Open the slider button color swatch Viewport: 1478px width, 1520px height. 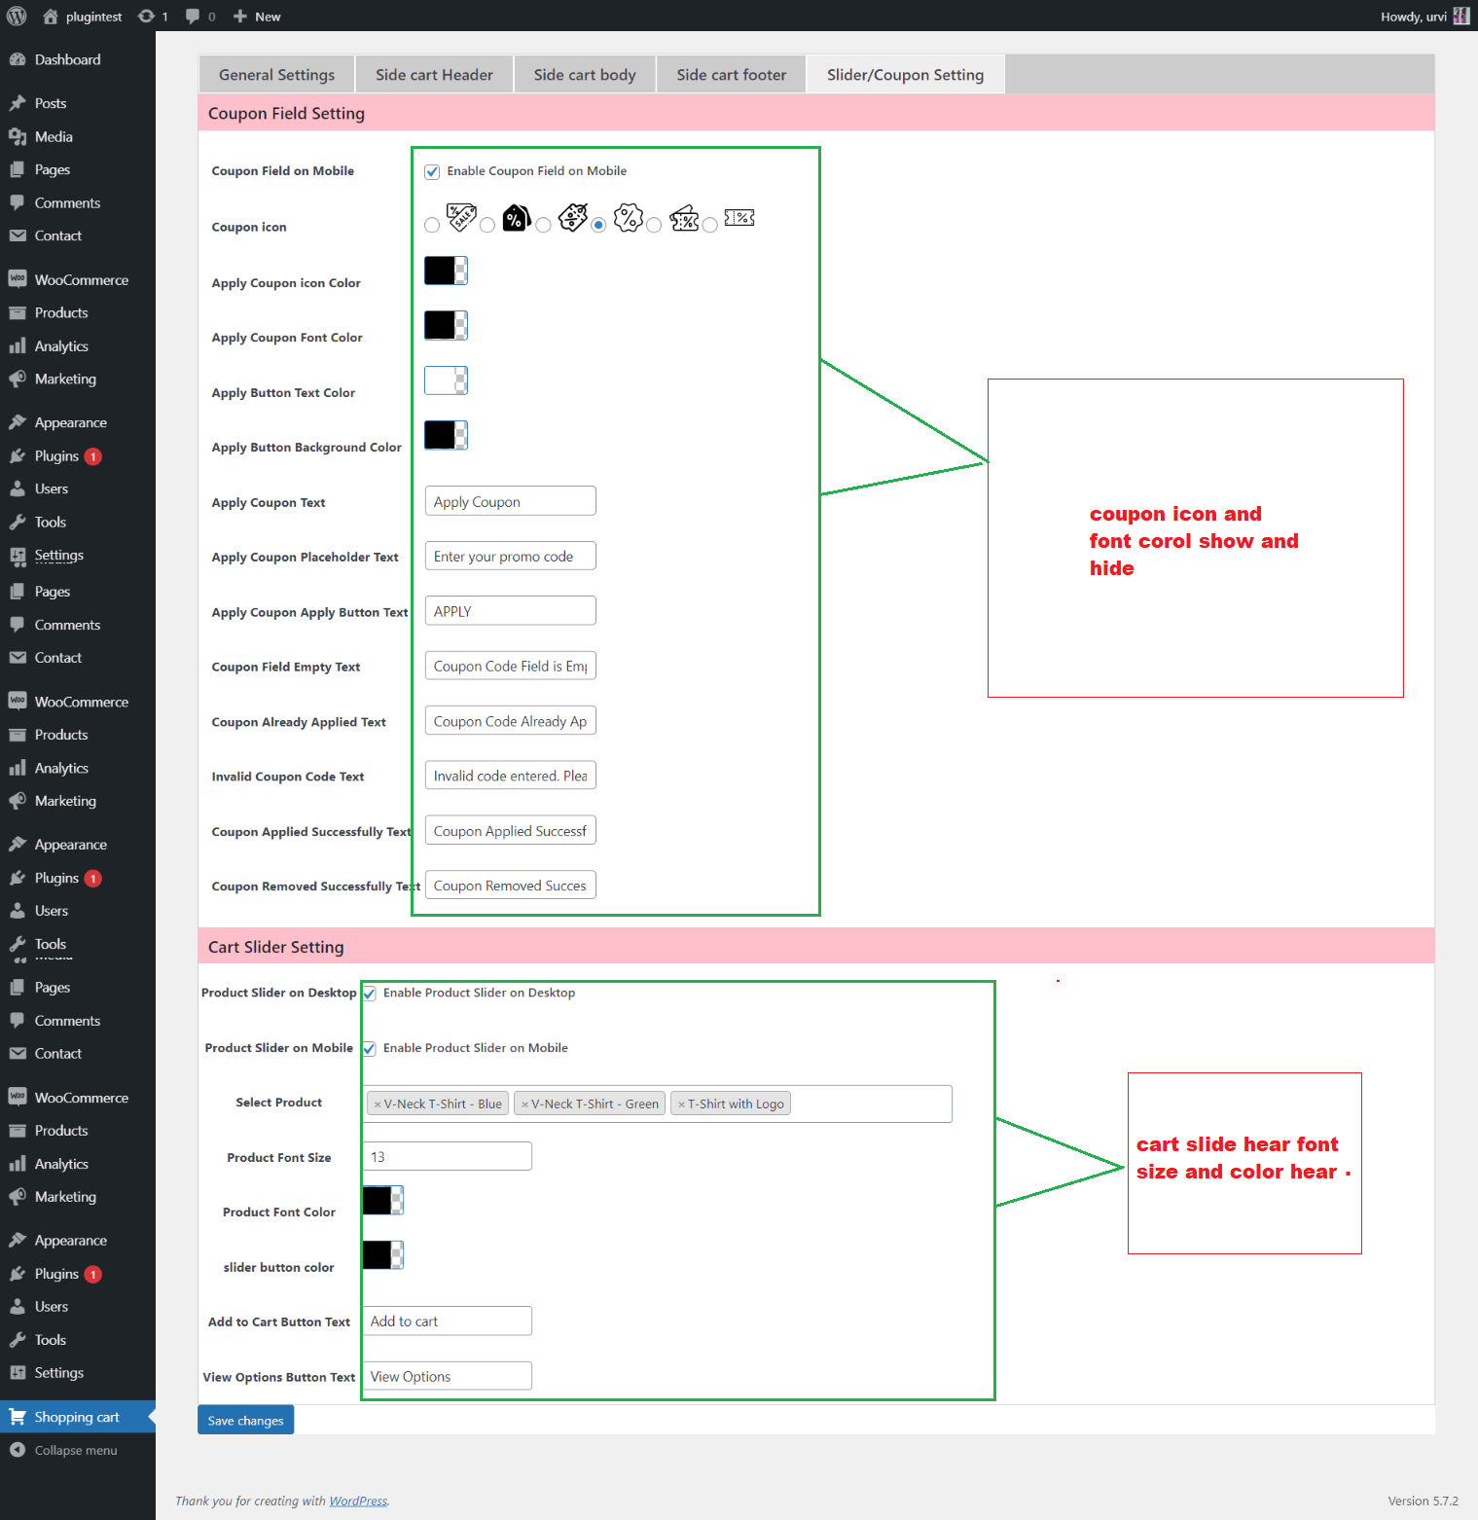click(x=382, y=1255)
